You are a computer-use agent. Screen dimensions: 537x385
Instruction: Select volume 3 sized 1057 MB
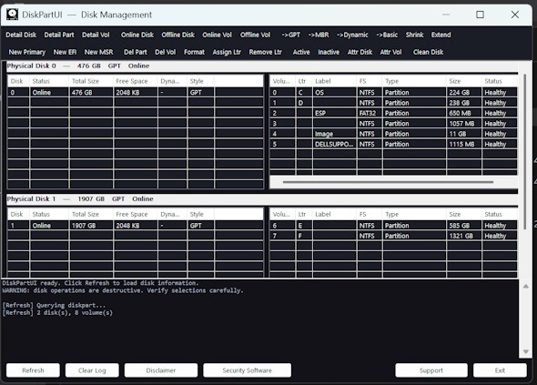tap(393, 123)
